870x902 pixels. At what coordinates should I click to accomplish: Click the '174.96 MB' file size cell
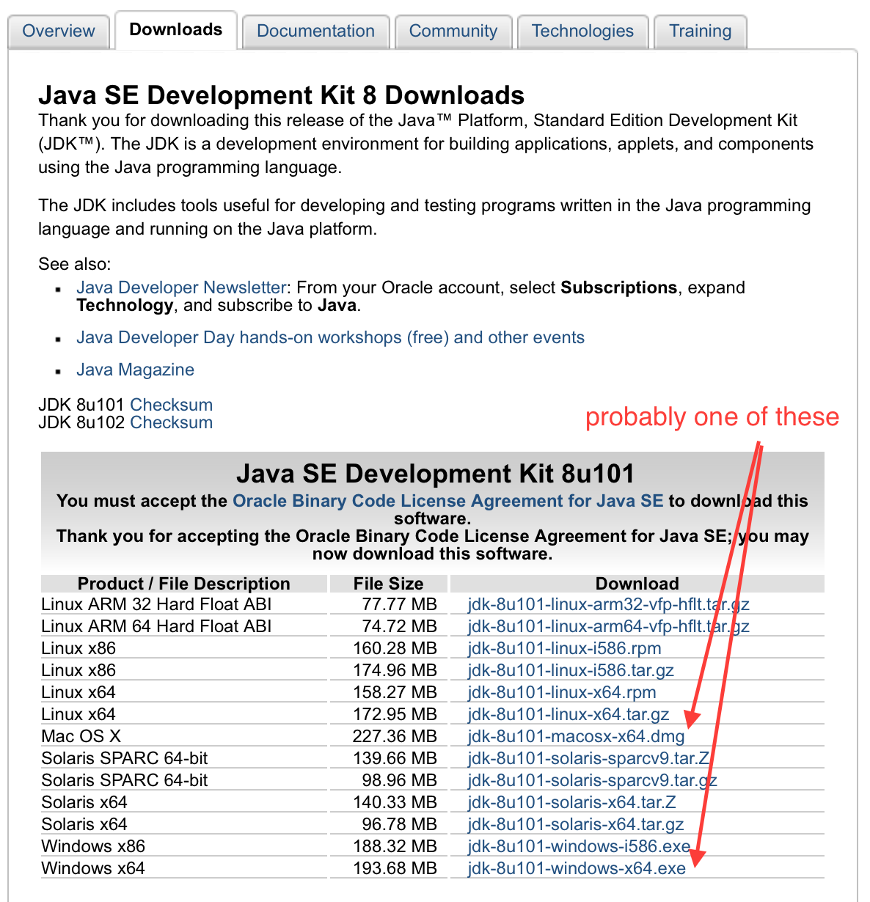(x=388, y=670)
